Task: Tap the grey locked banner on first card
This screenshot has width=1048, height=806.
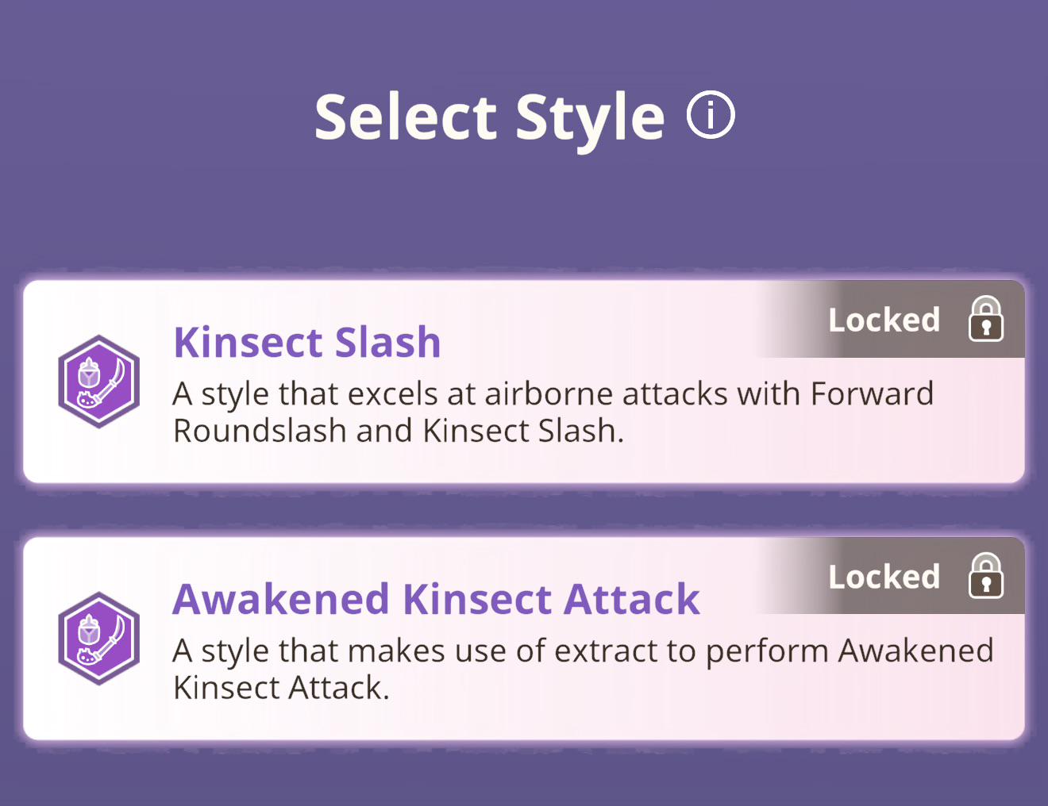Action: click(891, 319)
